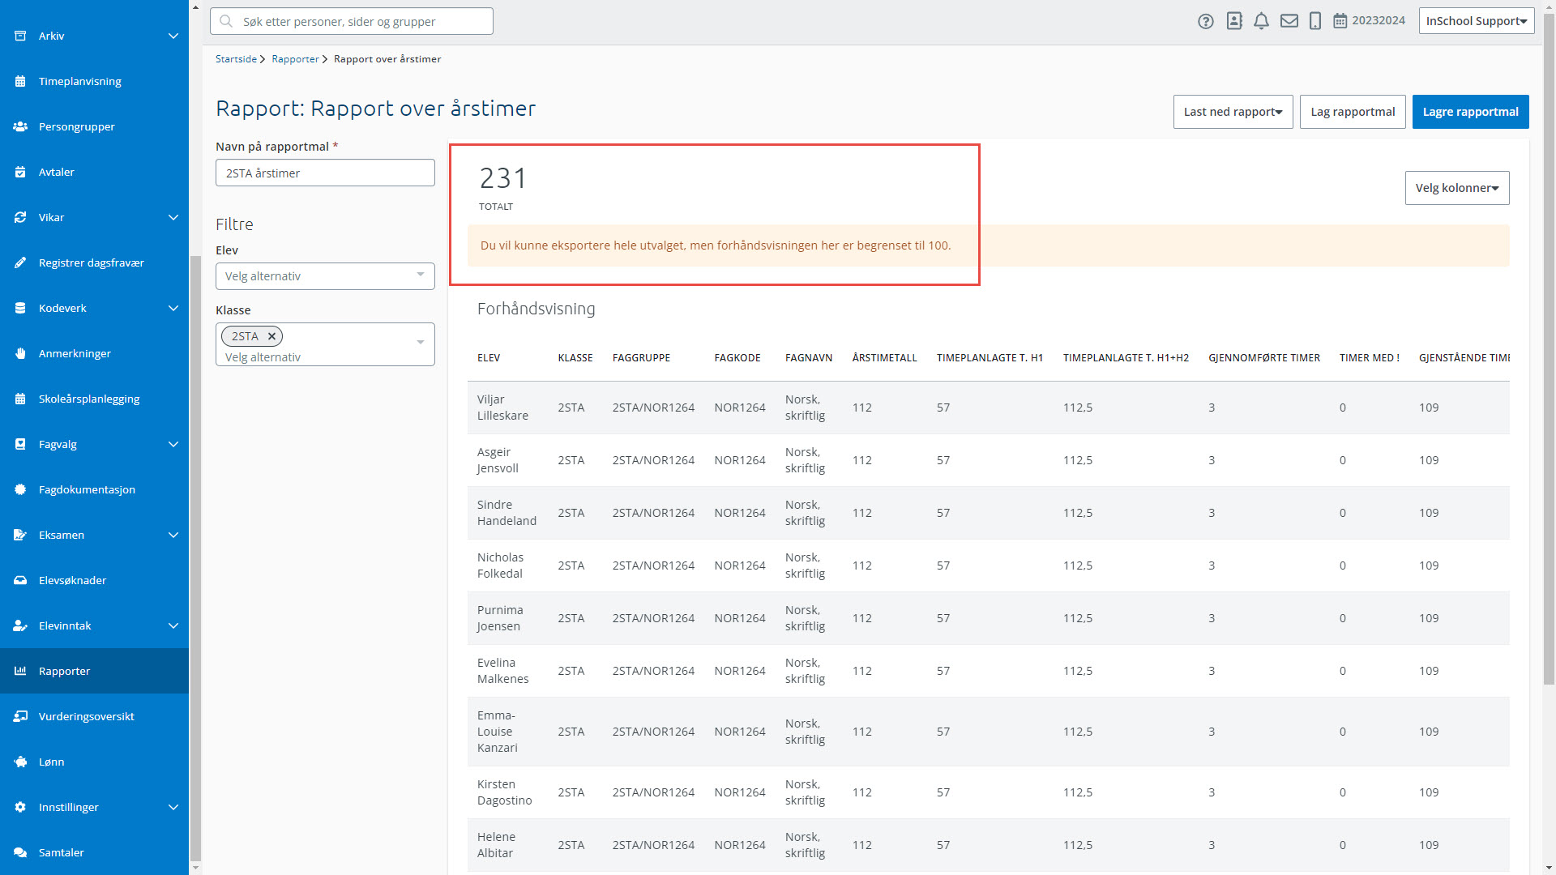Click the Lagre rapportmal button
This screenshot has height=875, width=1556.
(x=1470, y=112)
